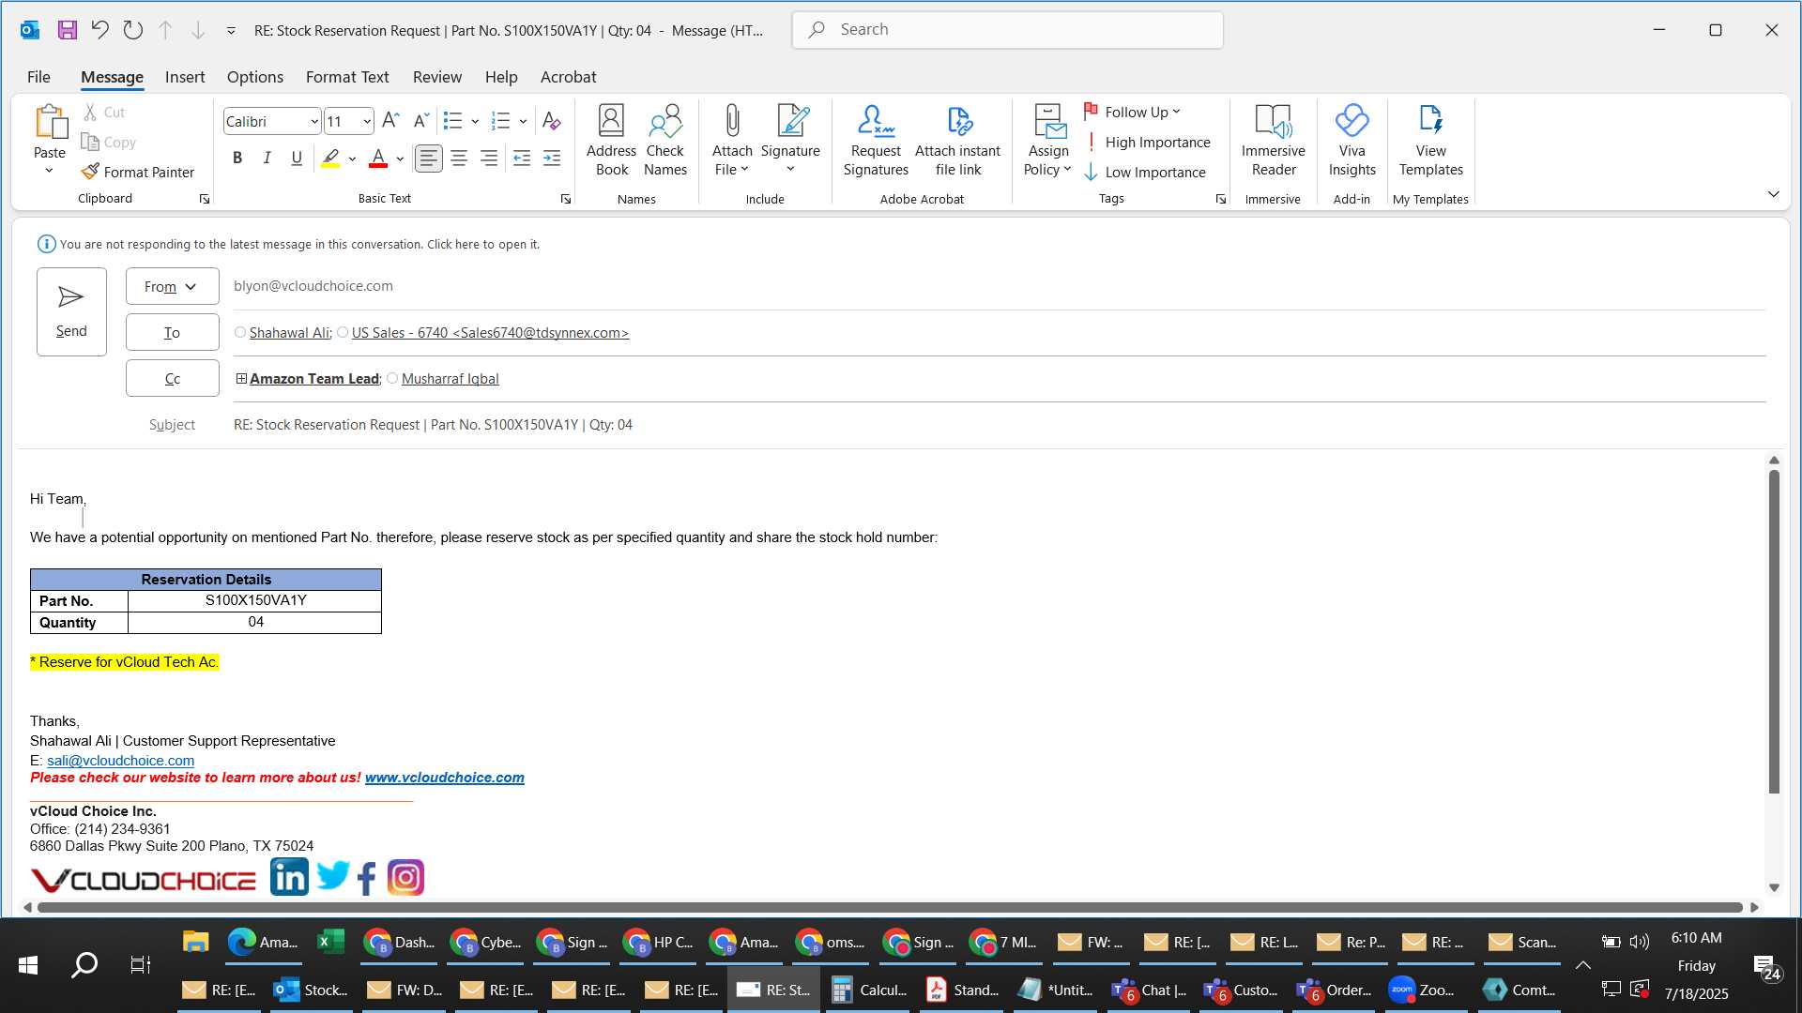The height and width of the screenshot is (1013, 1802).
Task: Switch to the Insert tab
Action: 185,77
